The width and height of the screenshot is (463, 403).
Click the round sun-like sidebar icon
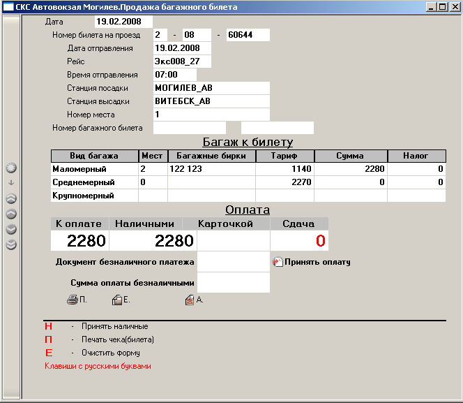(x=11, y=168)
